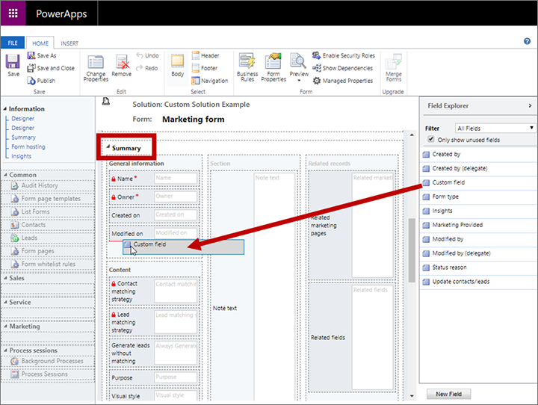Open Business Rules

pos(247,67)
